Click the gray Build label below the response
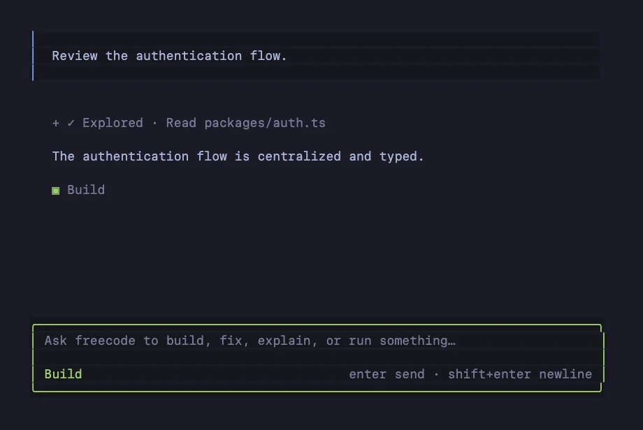This screenshot has width=643, height=430. [x=86, y=190]
